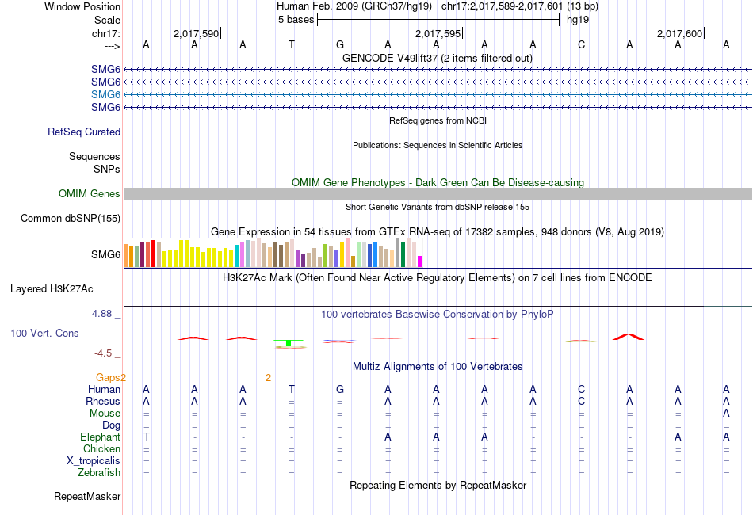Open the GENCODE V49lift37 track title

point(438,59)
